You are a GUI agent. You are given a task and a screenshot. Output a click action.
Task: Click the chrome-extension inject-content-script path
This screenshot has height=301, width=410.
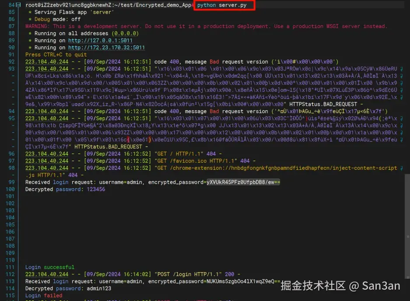[x=284, y=168]
